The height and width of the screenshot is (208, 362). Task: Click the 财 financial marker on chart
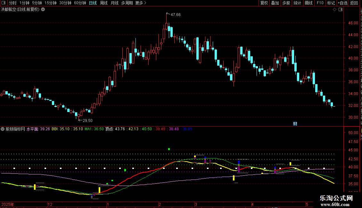(295, 124)
